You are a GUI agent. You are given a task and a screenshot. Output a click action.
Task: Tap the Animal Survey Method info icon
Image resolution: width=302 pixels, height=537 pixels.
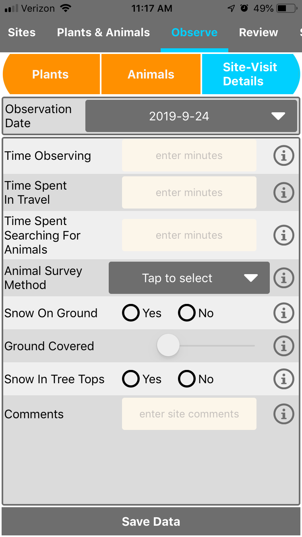point(283,278)
